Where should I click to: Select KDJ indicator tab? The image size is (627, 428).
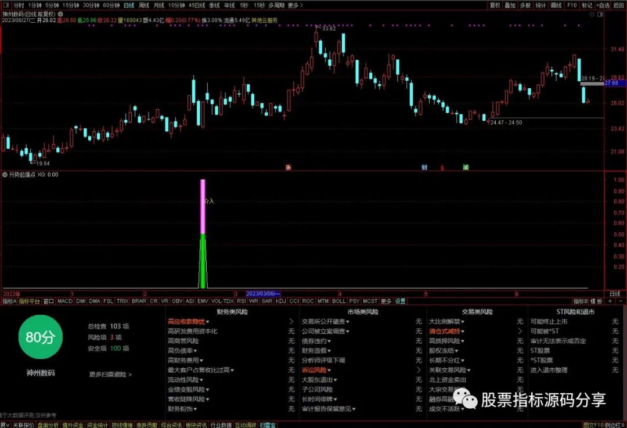pos(281,301)
